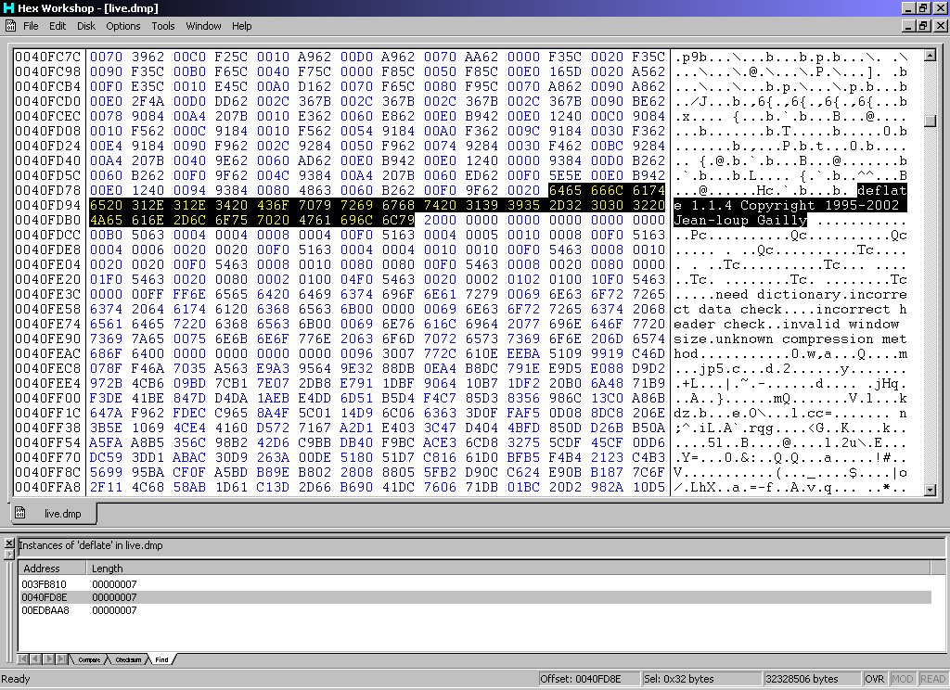
Task: Click offset 0040FFA8 in address column
Action: tap(48, 487)
